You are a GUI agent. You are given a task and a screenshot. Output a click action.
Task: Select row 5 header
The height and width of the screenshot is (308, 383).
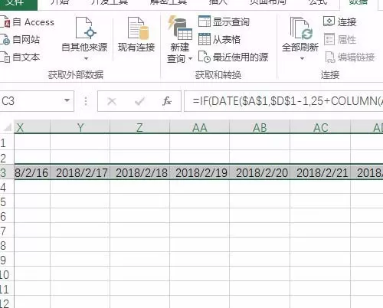click(7, 202)
